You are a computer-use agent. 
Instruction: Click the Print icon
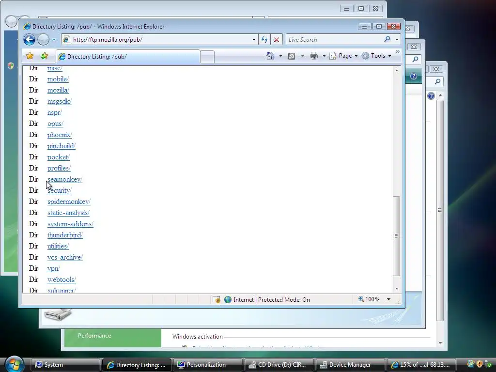[314, 56]
